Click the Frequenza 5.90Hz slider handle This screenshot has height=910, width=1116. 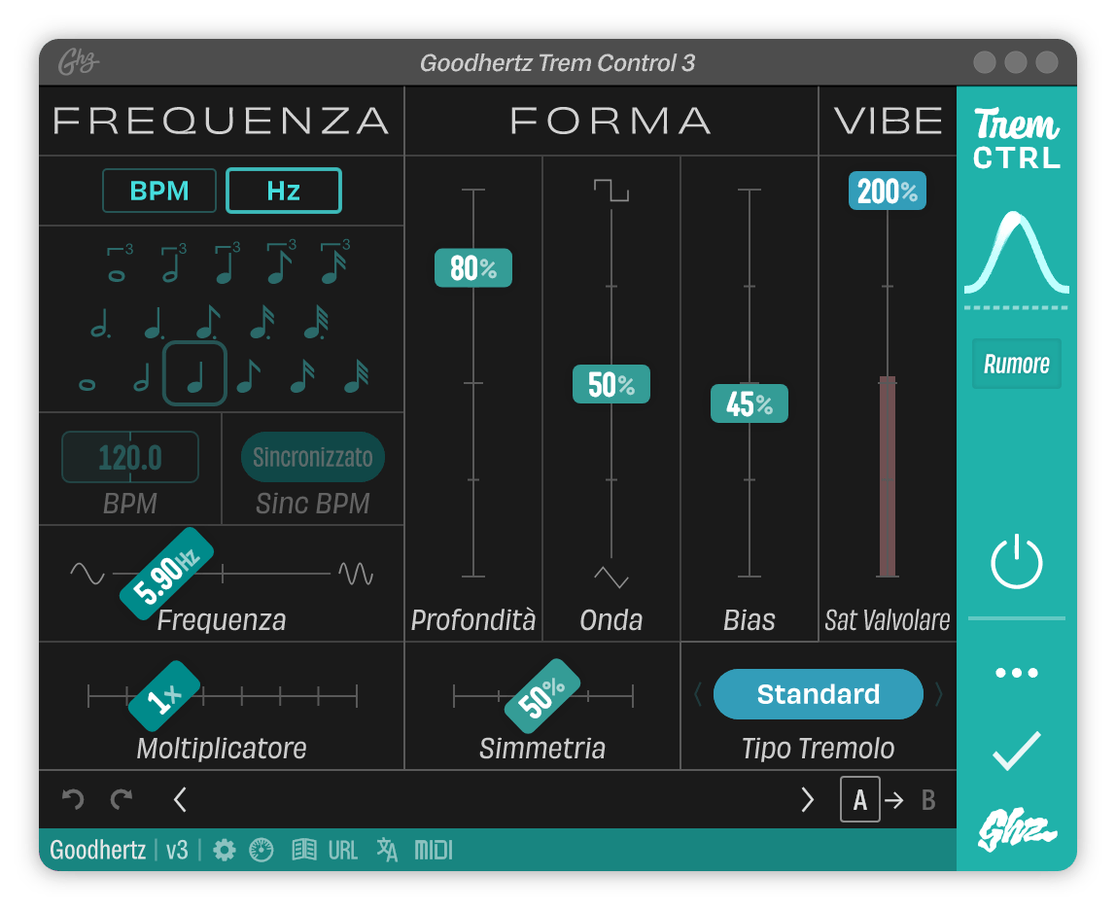166,574
